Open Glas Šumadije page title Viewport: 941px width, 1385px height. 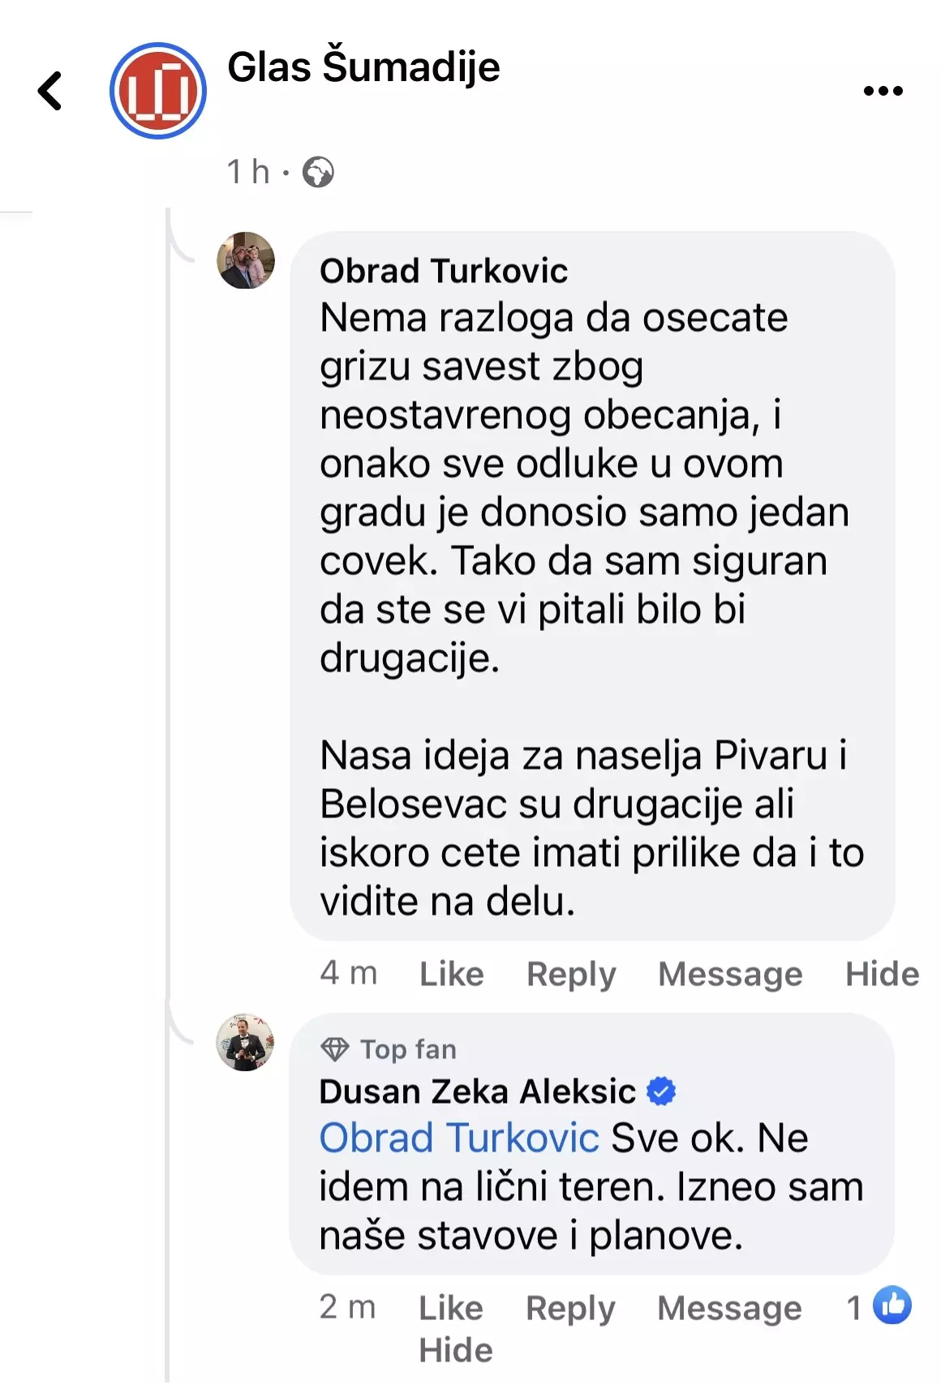(x=363, y=66)
